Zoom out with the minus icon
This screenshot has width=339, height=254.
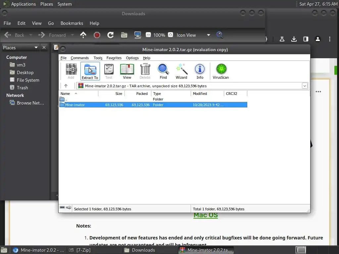pos(148,35)
